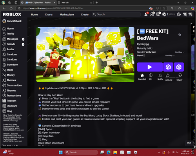Click the browser address bar URL
Viewport: 196px width, 156px height.
(53, 8)
